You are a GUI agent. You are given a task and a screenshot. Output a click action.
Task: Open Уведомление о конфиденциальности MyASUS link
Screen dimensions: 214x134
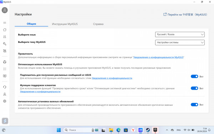(158, 57)
